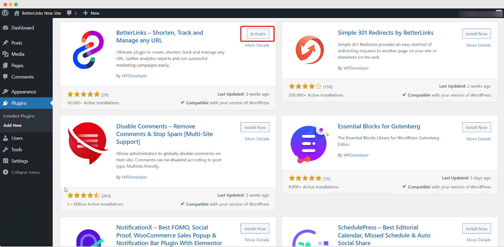Click the Simple 301 Redirects plugin logo
Screen dimensions: 504x247
(310, 50)
